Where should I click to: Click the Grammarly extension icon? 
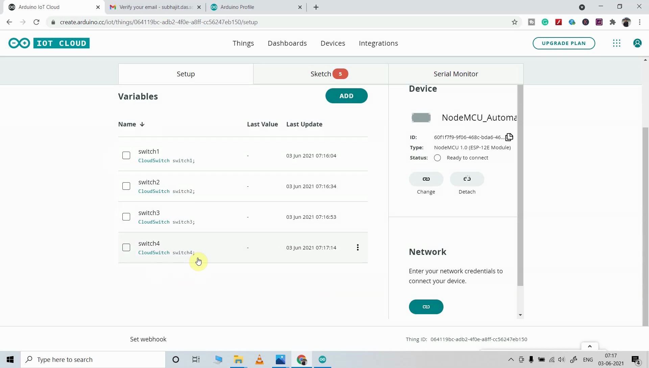point(545,22)
